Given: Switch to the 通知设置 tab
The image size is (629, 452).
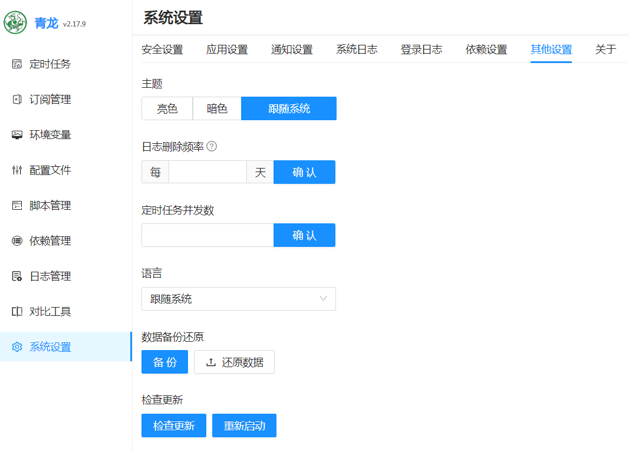Looking at the screenshot, I should pos(292,50).
